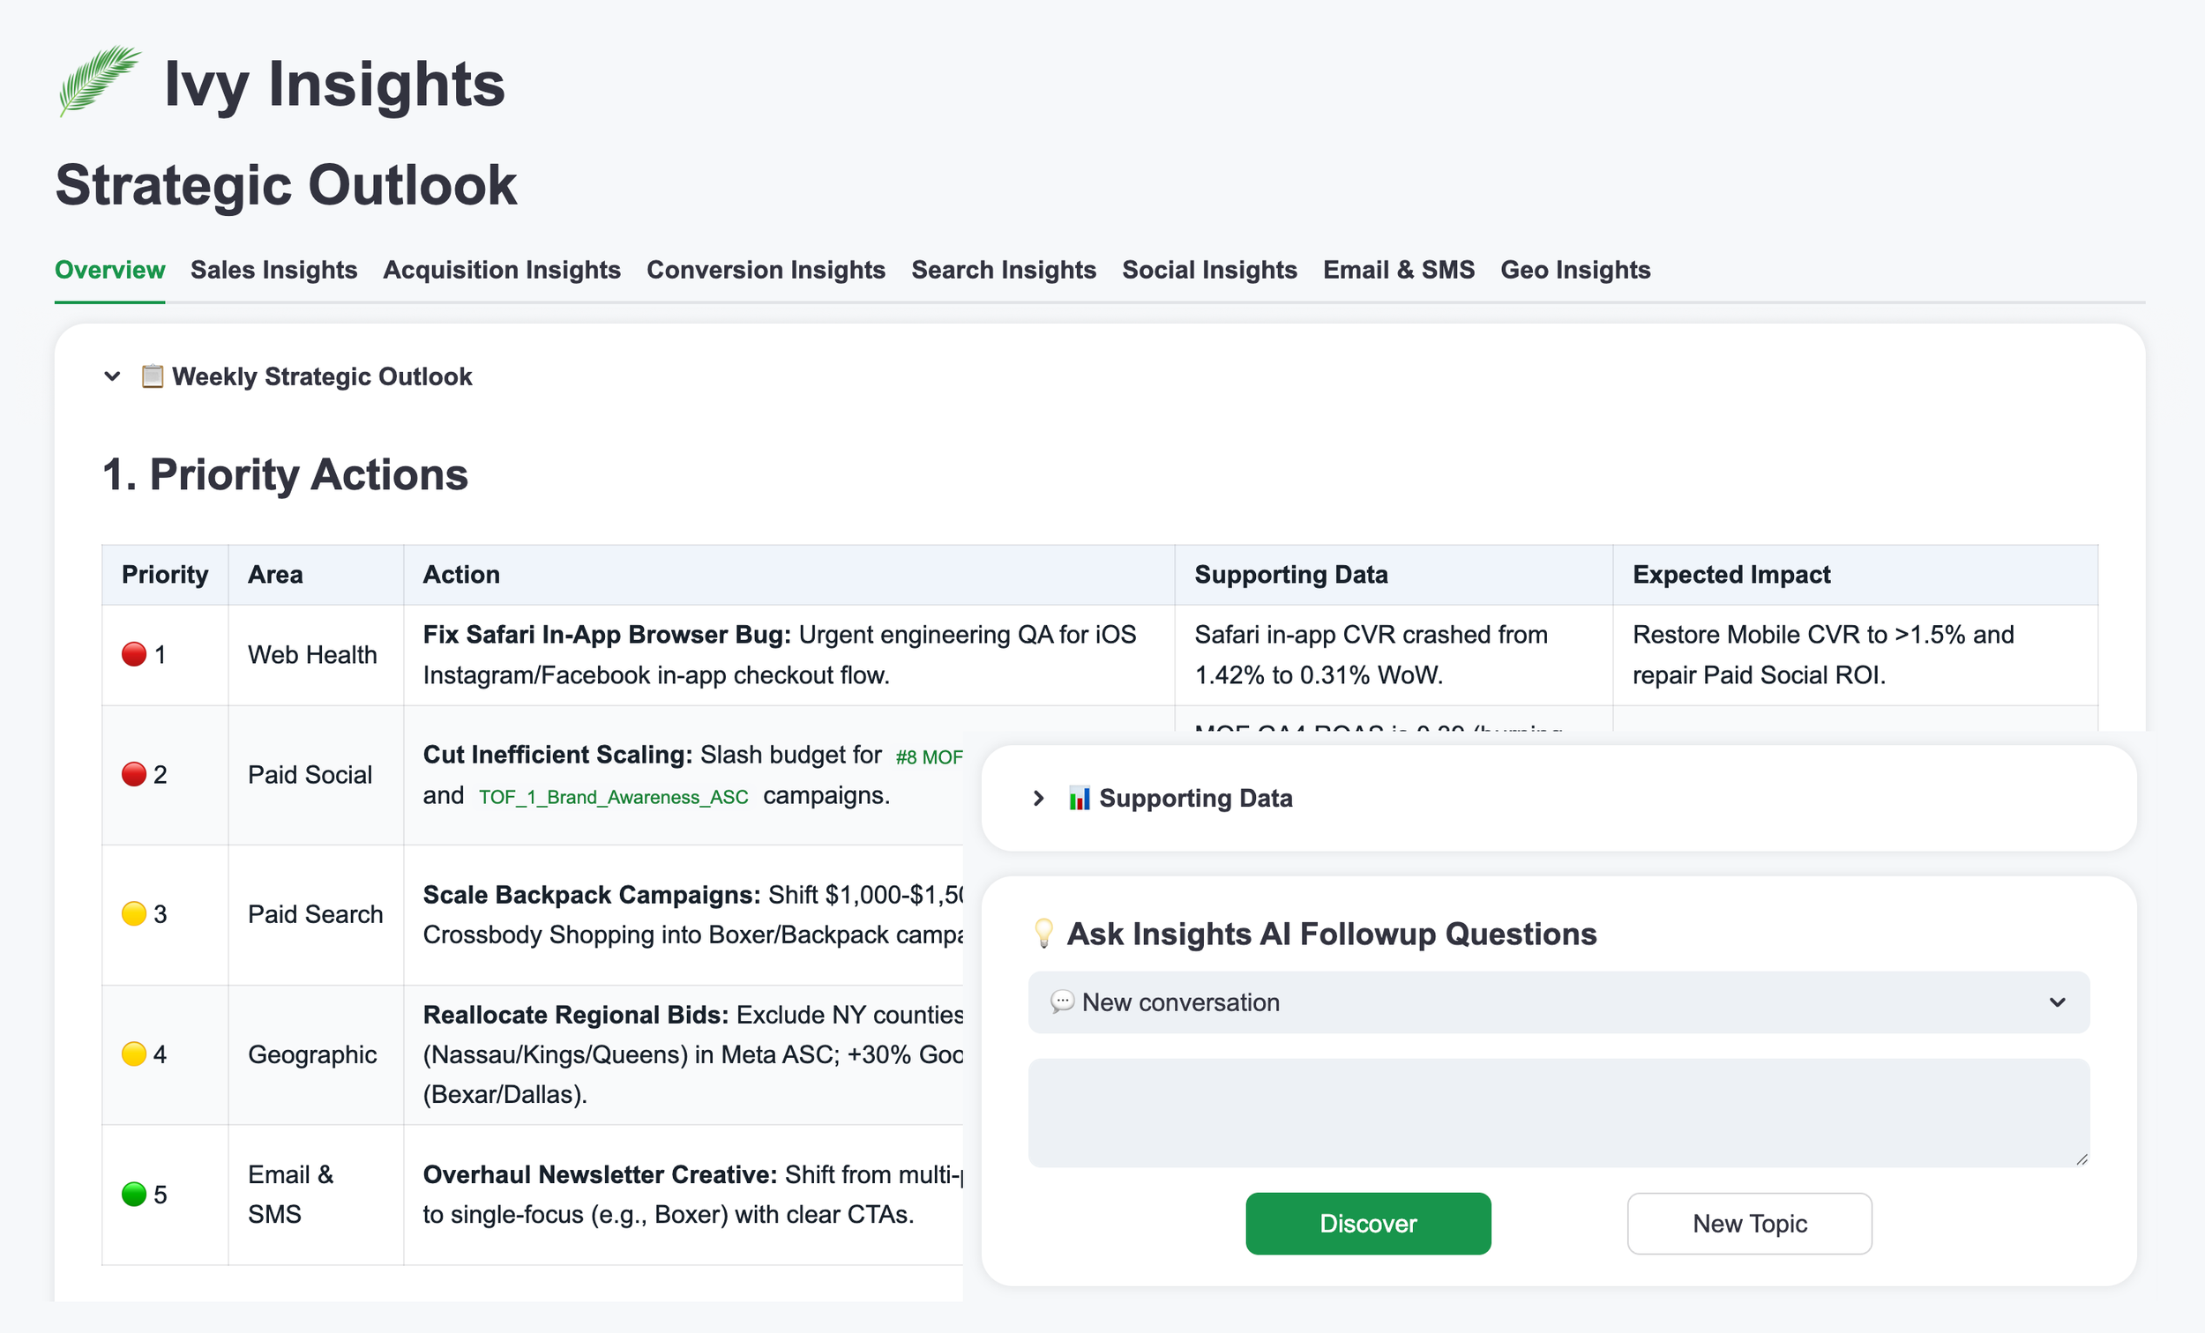Click the speech bubble icon in New conversation
The height and width of the screenshot is (1333, 2205).
[1062, 1002]
